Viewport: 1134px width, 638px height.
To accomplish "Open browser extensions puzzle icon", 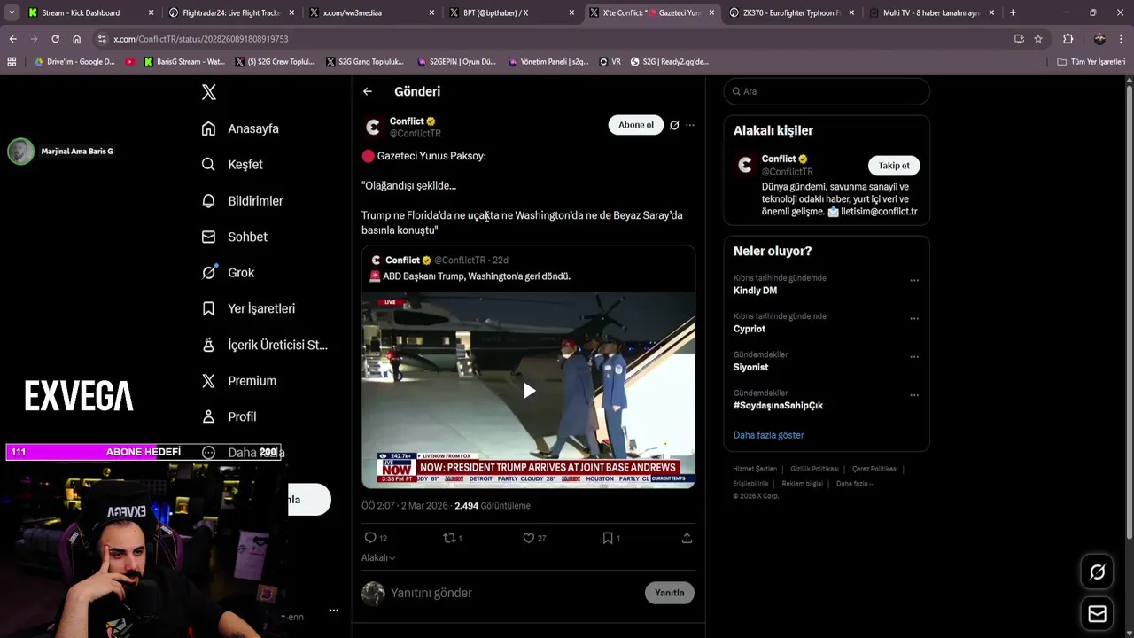I will point(1068,39).
